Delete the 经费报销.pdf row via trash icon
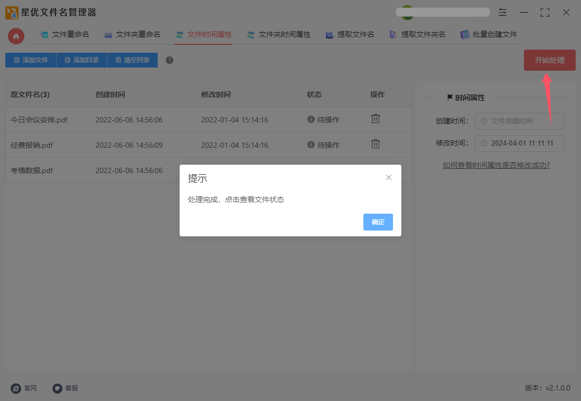Screen dimensions: 581x401 376,144
